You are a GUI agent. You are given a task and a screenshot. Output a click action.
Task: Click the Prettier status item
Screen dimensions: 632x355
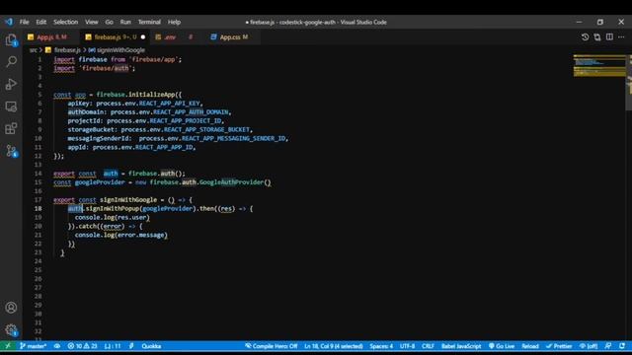559,346
